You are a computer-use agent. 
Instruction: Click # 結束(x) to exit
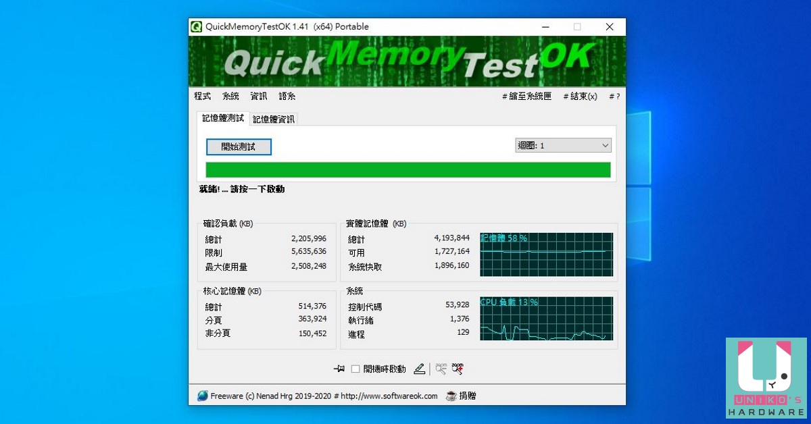[580, 97]
